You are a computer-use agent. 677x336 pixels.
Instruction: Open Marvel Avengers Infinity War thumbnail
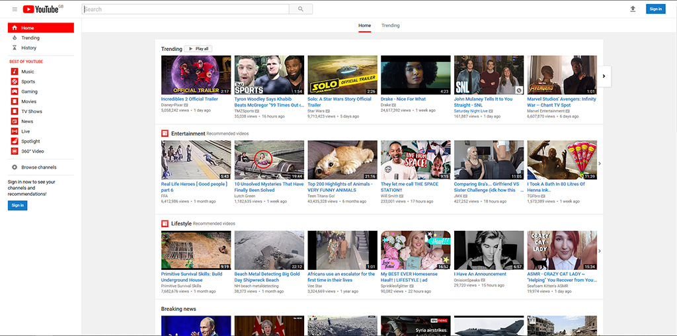pyautogui.click(x=562, y=75)
